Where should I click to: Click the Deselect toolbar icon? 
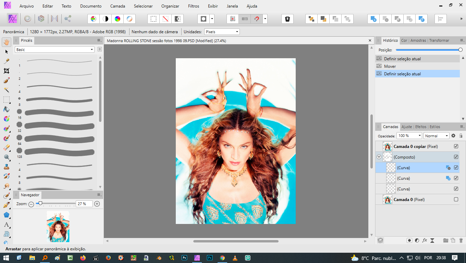click(x=165, y=19)
